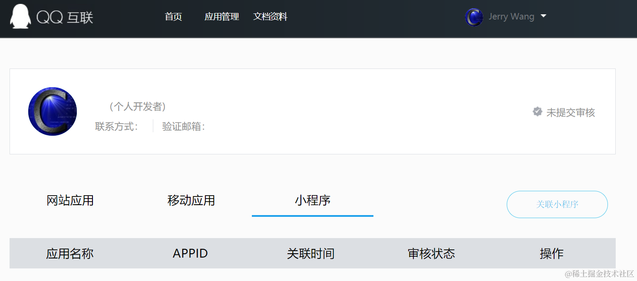Screen dimensions: 637x281
Task: Click the 未提交审核 status text
Action: 571,113
